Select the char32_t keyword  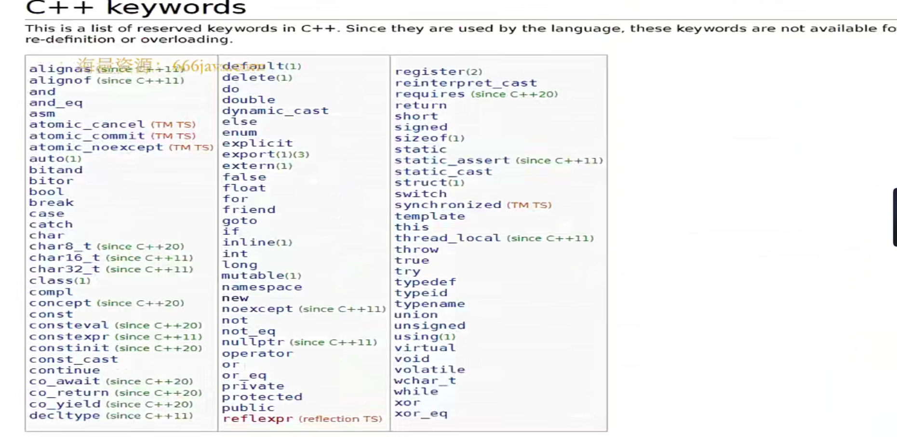65,269
